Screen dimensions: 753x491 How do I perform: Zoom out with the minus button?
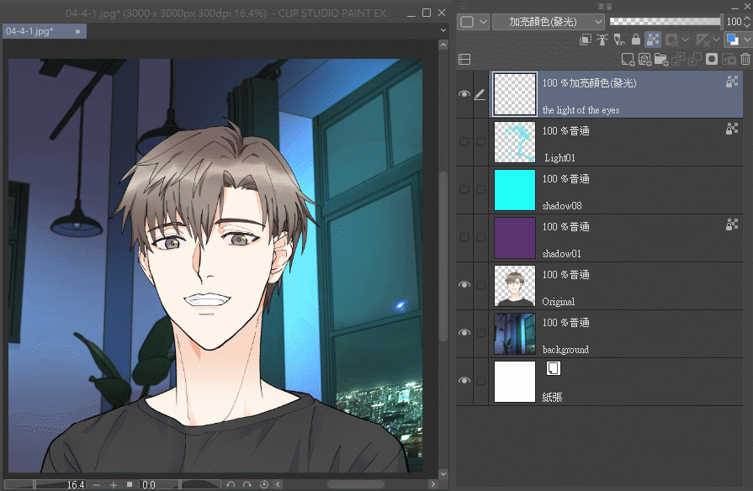pyautogui.click(x=97, y=485)
